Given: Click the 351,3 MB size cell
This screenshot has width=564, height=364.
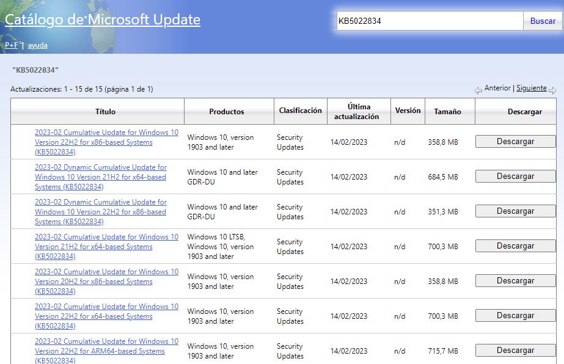Looking at the screenshot, I should [443, 212].
